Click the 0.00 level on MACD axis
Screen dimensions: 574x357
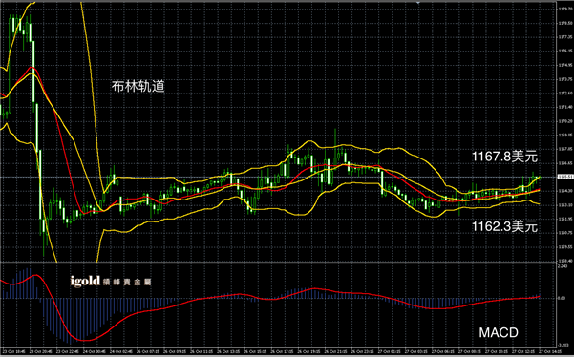pyautogui.click(x=563, y=298)
